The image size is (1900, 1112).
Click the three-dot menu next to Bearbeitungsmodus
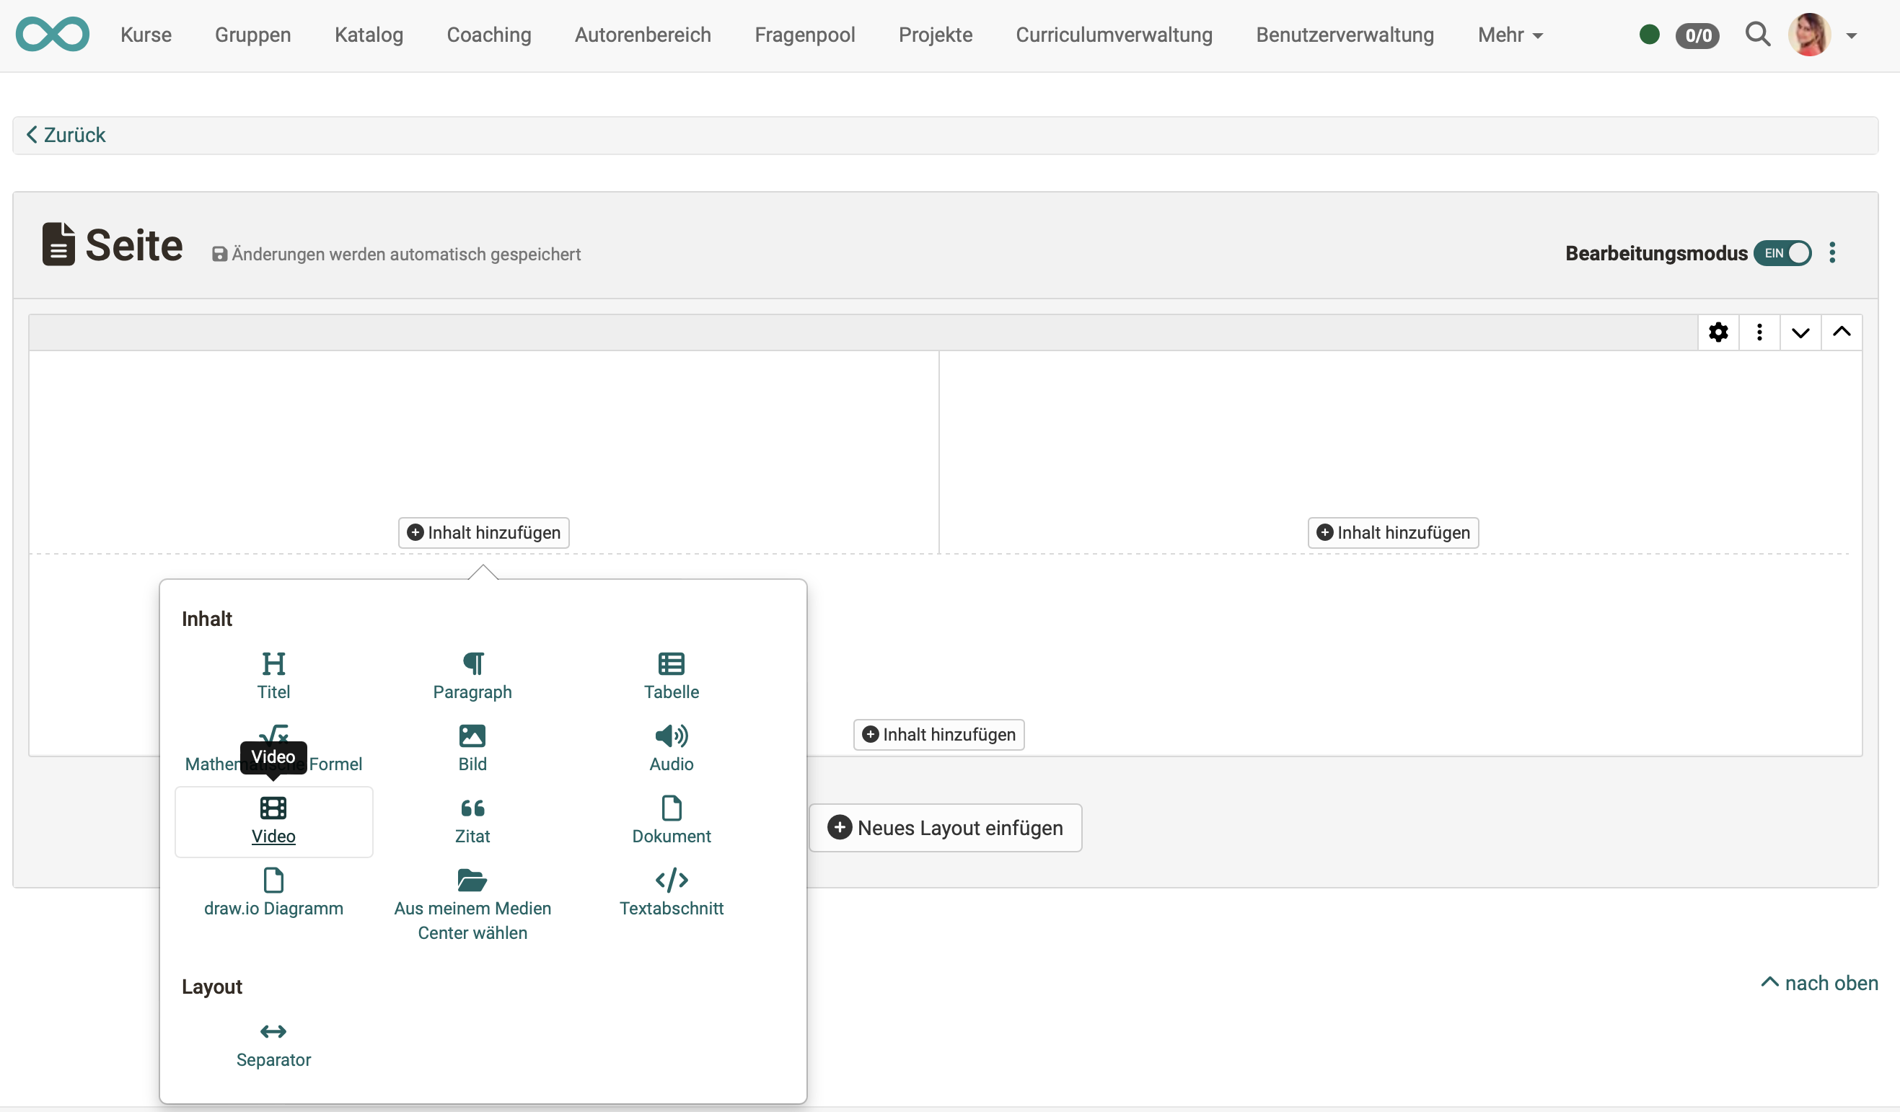(1834, 252)
